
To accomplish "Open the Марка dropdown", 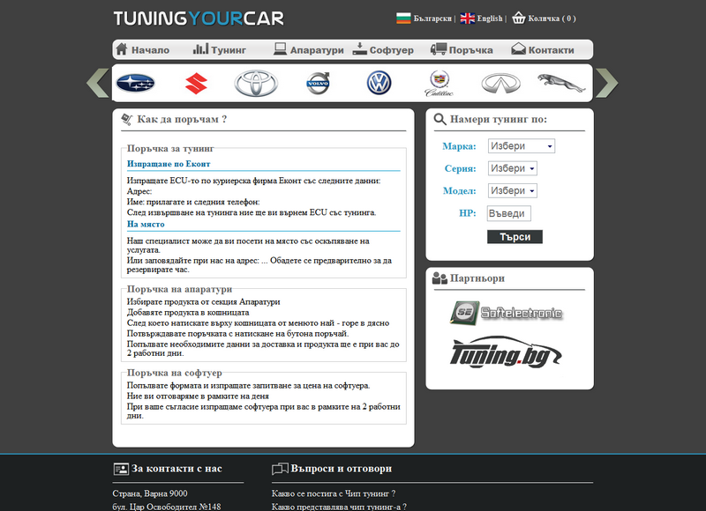I will 522,146.
